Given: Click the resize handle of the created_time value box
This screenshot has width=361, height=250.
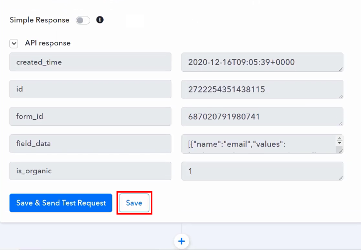Looking at the screenshot, I should (341, 69).
